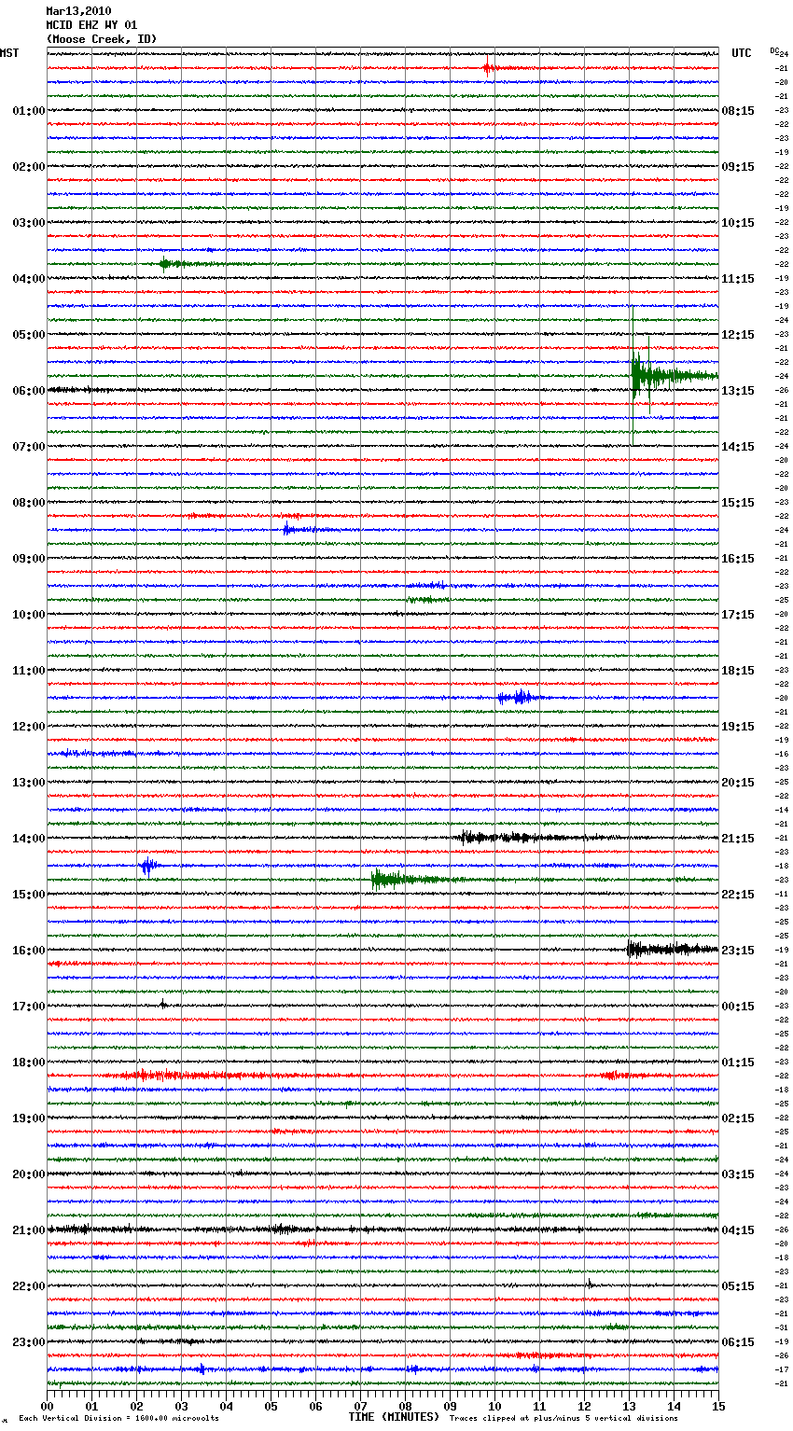Select the 12:00 MST time label
Screen dimensions: 793x1431
click(x=29, y=727)
